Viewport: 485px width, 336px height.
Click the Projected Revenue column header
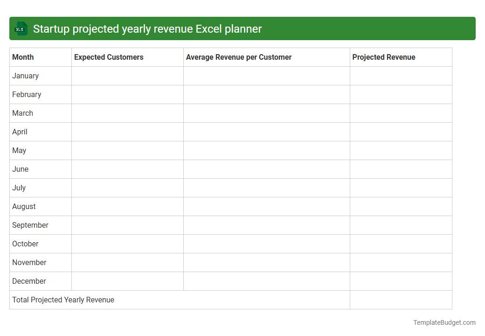point(383,57)
